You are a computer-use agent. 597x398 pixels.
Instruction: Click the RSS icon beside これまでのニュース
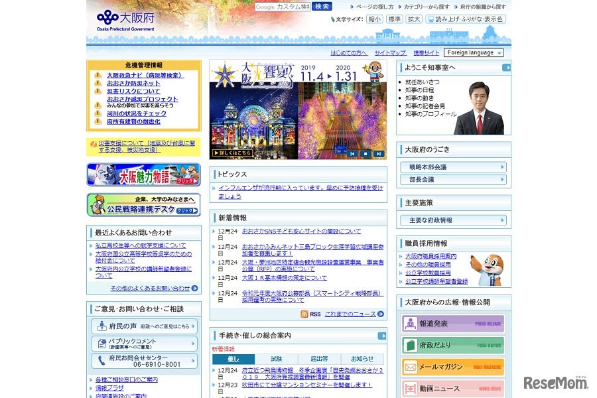(305, 314)
